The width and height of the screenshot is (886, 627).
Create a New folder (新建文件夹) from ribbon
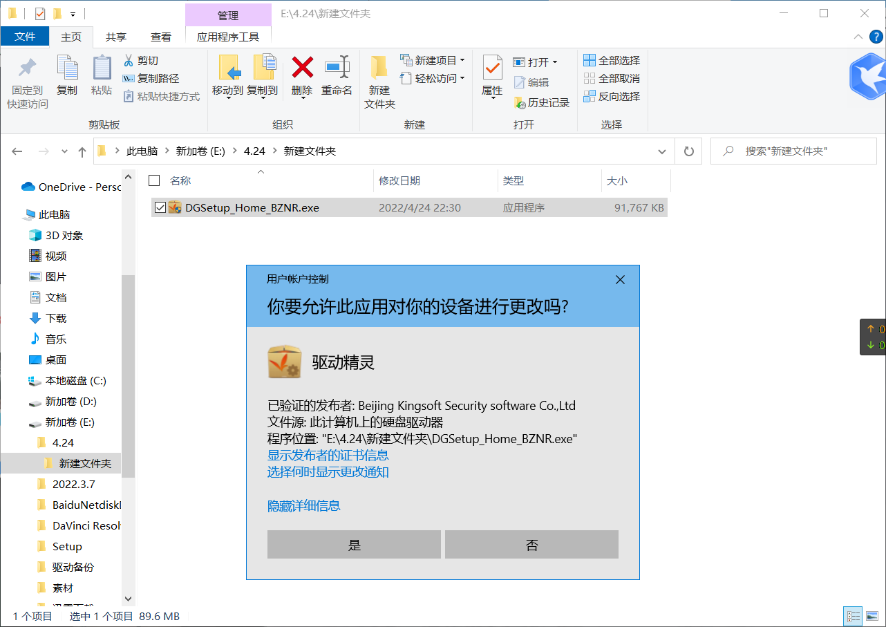379,82
